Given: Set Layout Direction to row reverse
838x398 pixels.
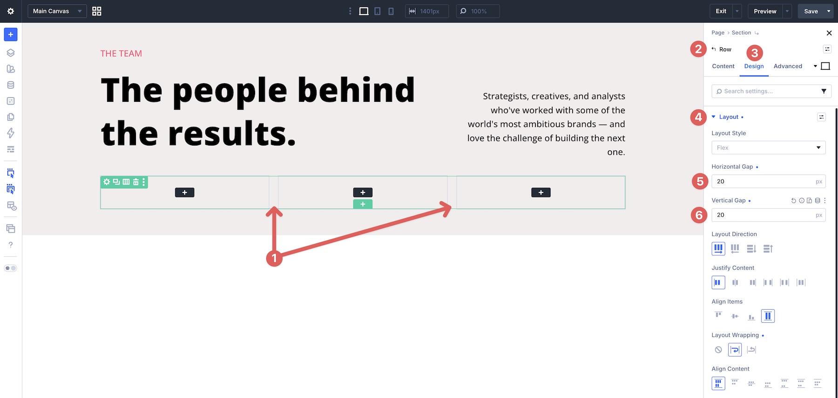Looking at the screenshot, I should [x=735, y=249].
